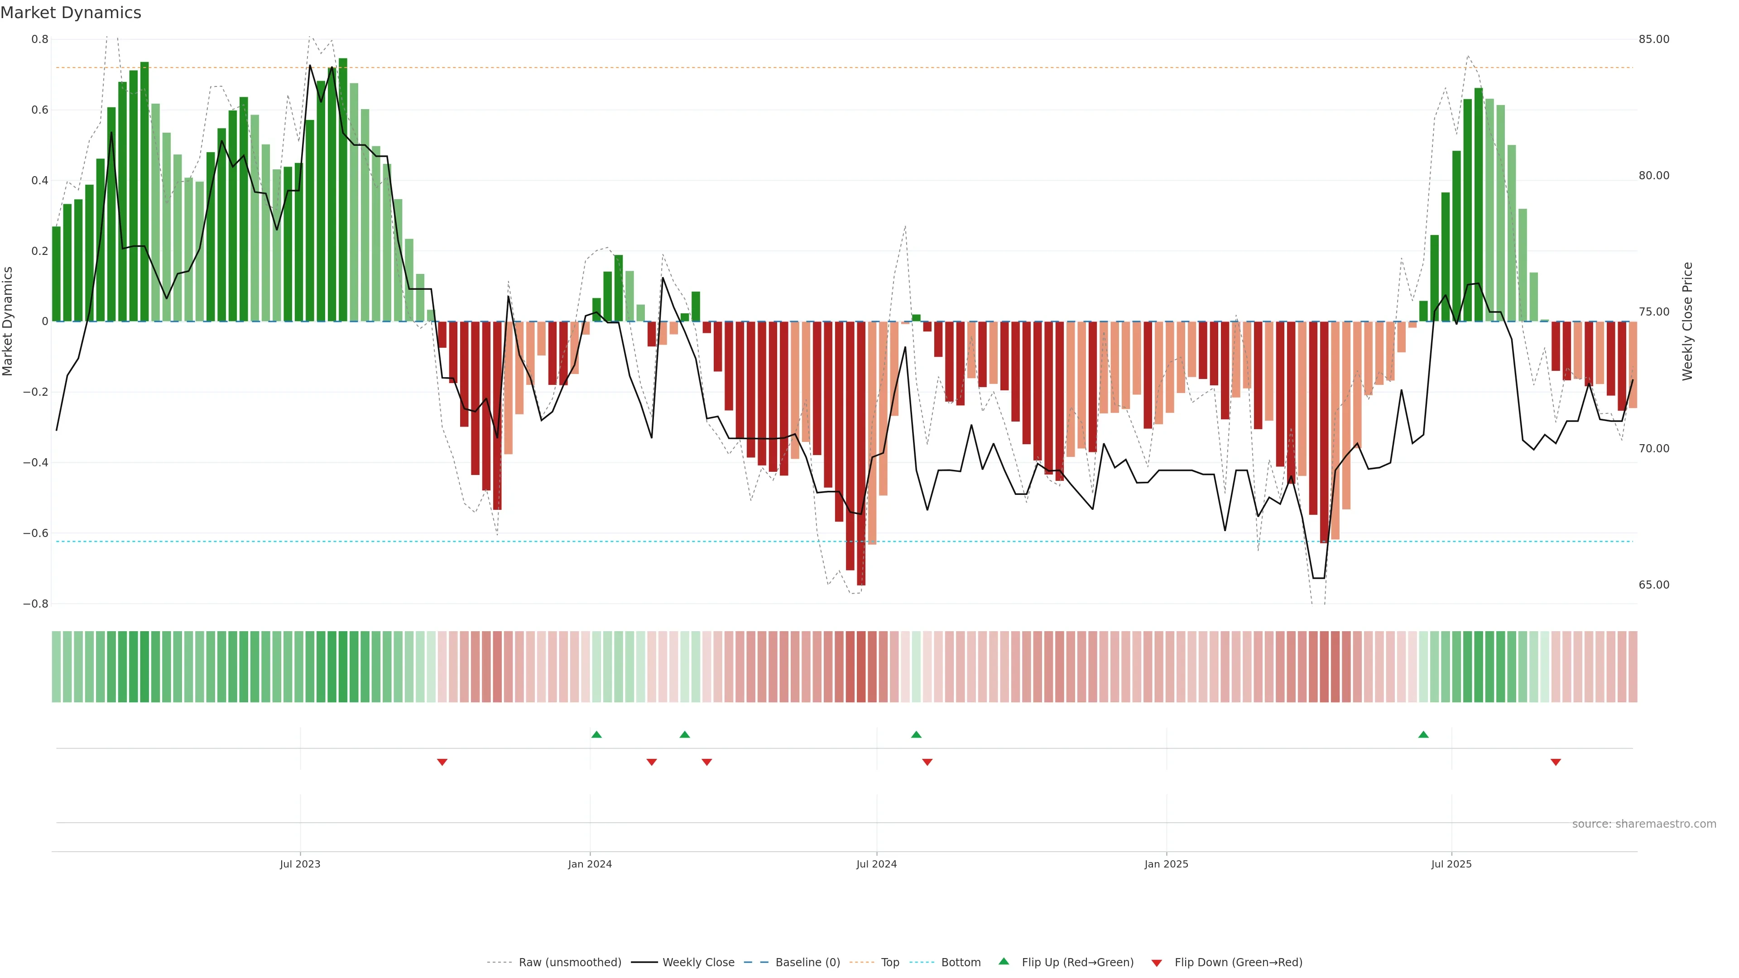Click the Flip Down red triangle legend icon

1157,963
